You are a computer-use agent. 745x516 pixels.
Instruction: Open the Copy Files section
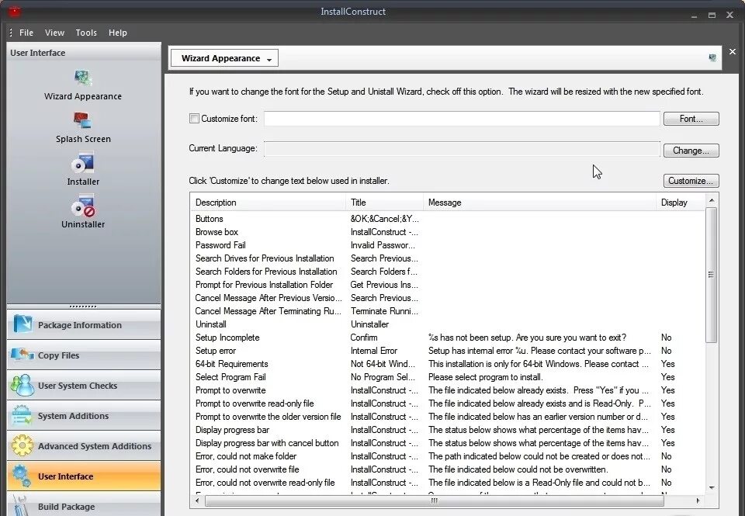[x=84, y=355]
